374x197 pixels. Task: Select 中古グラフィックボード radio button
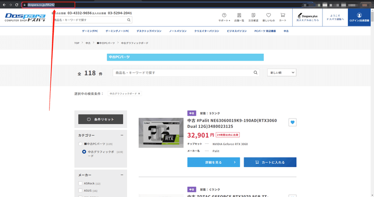[x=84, y=152]
